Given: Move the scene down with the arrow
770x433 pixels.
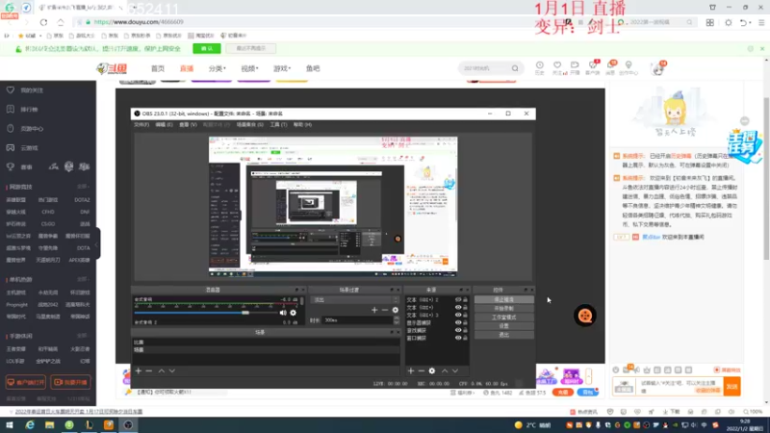Looking at the screenshot, I should click(172, 371).
